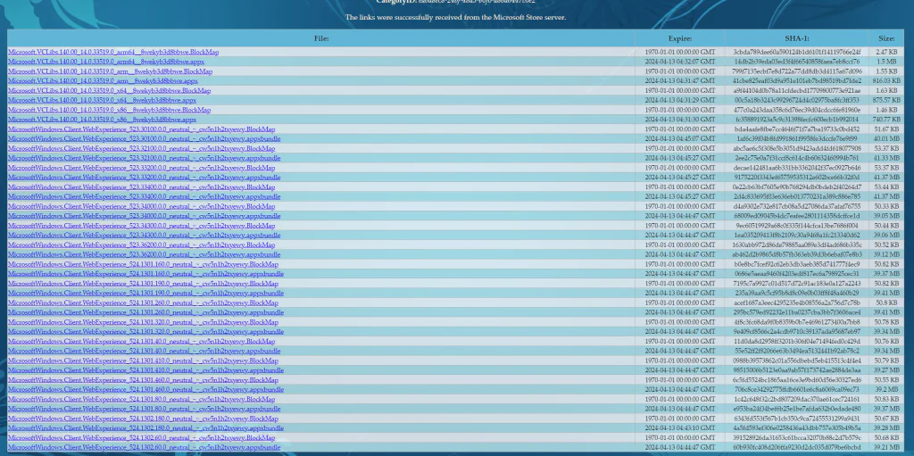
Task: Open WebExperience 524.1301.80.0 BlockMap link
Action: pyautogui.click(x=142, y=400)
